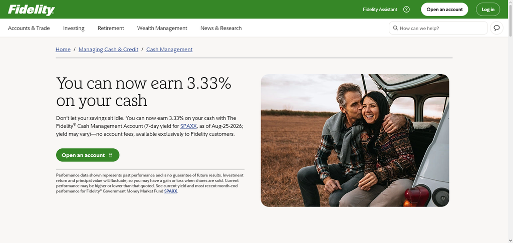Image resolution: width=513 pixels, height=243 pixels.
Task: Open the Wealth Management menu
Action: [162, 28]
